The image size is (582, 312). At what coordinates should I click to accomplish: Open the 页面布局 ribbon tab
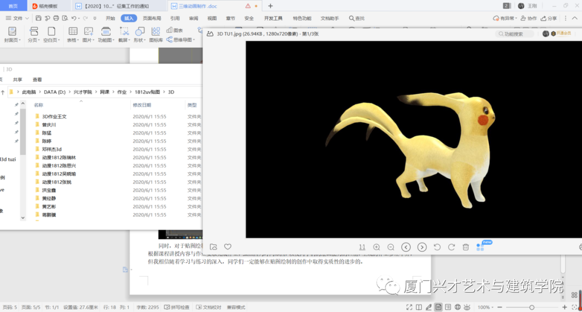(x=152, y=18)
